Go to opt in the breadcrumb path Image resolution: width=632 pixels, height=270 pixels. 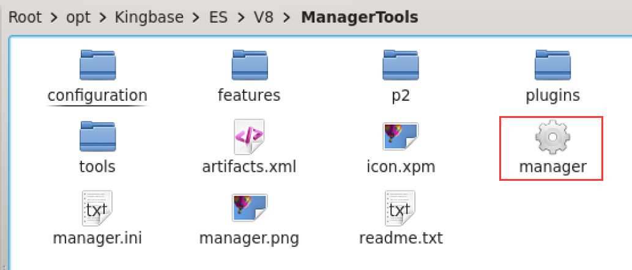[78, 18]
